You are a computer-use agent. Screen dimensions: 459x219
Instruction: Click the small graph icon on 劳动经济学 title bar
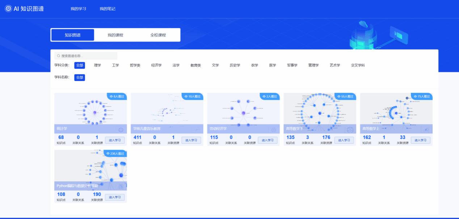point(274,130)
